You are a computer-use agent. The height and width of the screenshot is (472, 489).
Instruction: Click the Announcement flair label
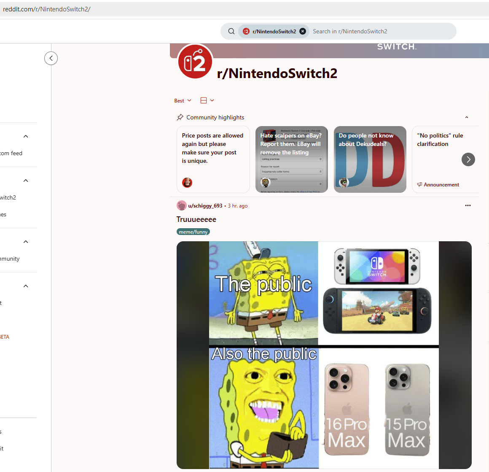pos(438,185)
